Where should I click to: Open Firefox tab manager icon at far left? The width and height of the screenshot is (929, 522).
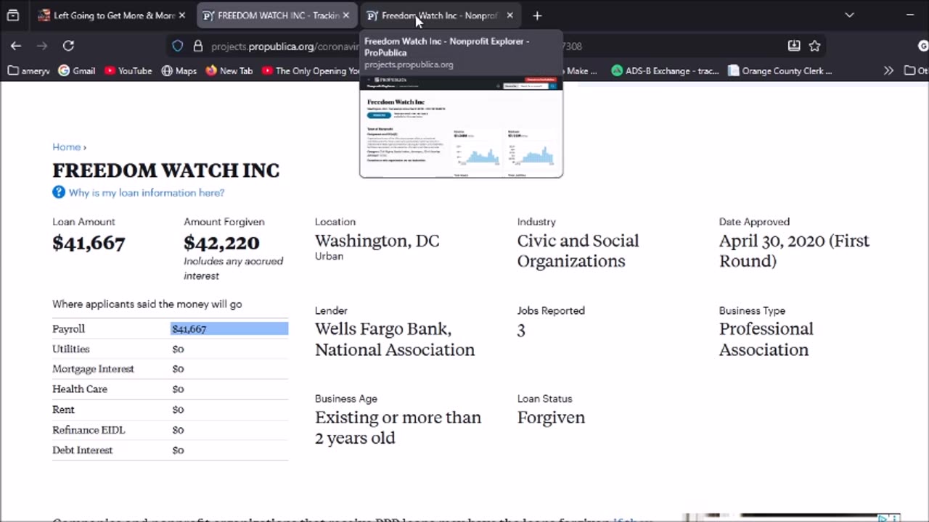coord(12,15)
